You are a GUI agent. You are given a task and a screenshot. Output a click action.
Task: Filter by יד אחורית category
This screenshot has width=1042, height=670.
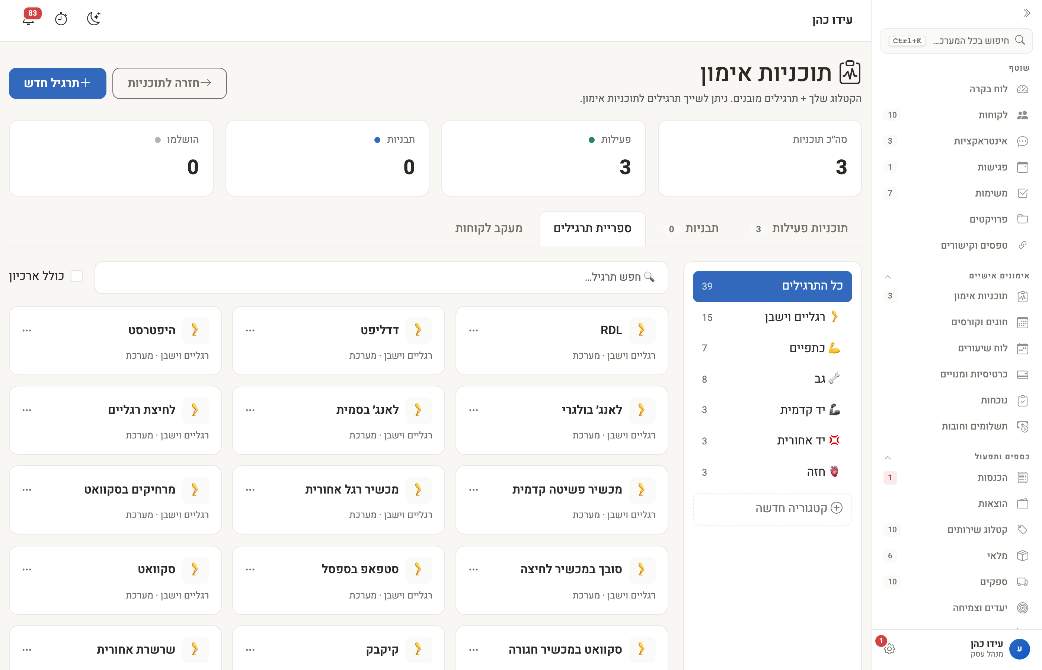(772, 441)
